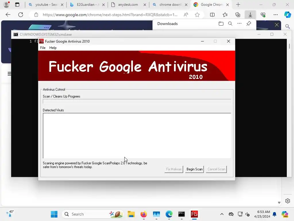
Task: Open Browser essentials heart icon
Action: tap(263, 15)
